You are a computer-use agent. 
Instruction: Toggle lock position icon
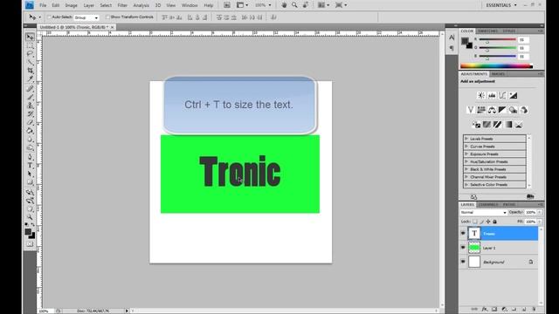pos(488,222)
